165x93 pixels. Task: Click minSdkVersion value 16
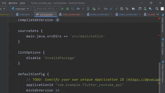tap(57, 90)
